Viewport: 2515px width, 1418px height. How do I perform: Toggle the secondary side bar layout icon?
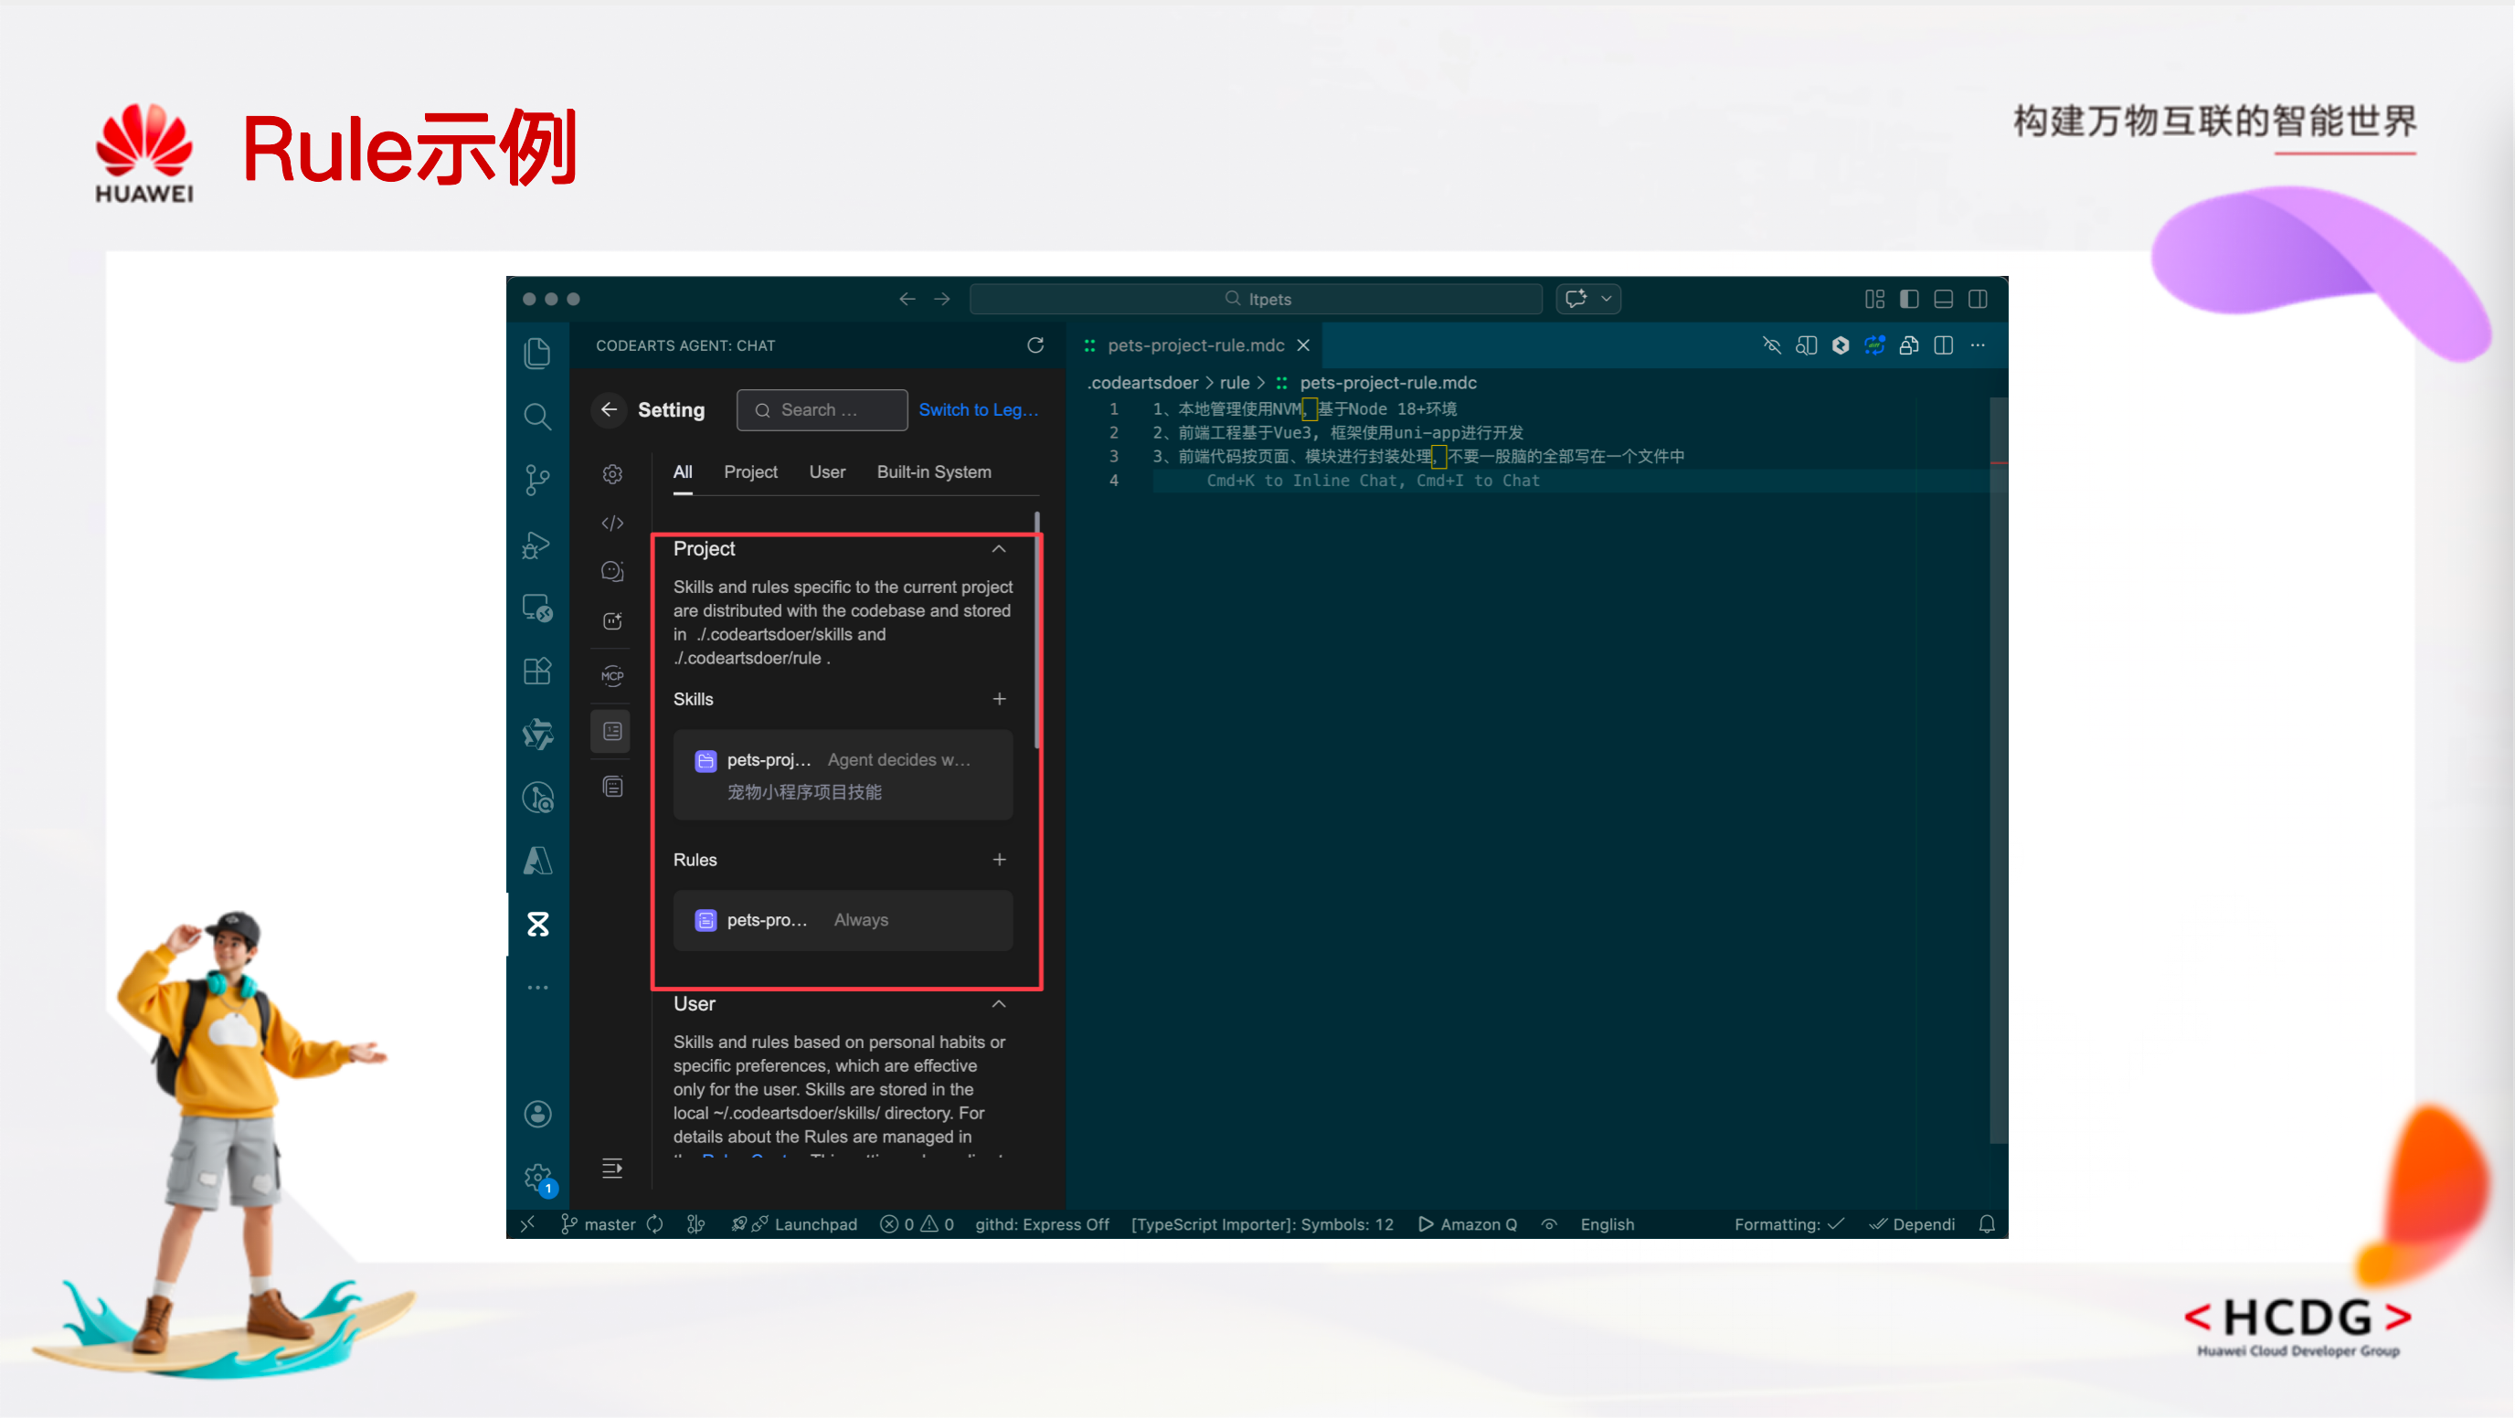[1977, 299]
